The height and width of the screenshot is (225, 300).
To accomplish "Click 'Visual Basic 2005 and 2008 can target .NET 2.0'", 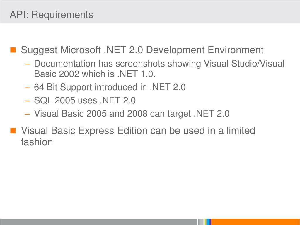I will point(132,114).
